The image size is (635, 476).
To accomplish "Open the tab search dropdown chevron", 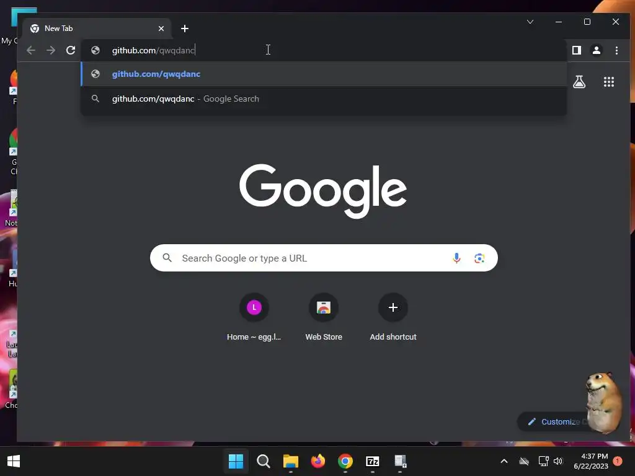I will point(530,22).
